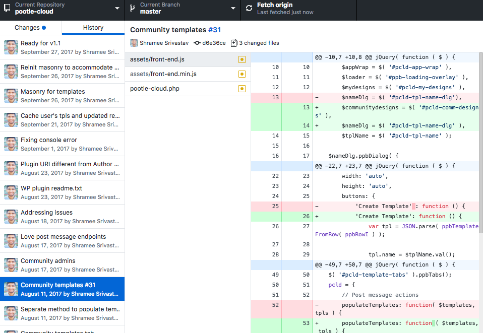Screen dimensions: 483x333
Task: Click the commit hash icon near d6e36ce
Action: 197,43
